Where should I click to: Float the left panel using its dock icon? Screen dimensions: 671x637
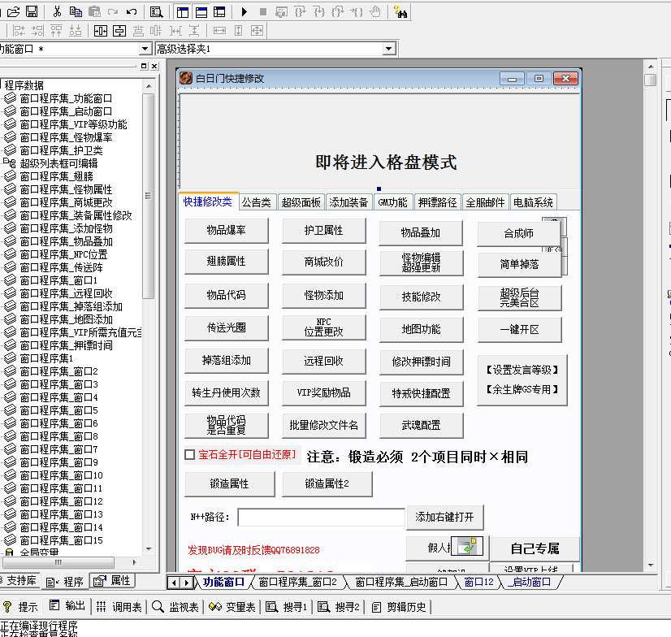pyautogui.click(x=144, y=66)
